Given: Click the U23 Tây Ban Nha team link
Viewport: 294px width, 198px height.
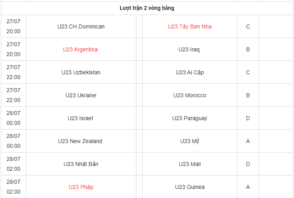Looking at the screenshot, I should click(190, 26).
